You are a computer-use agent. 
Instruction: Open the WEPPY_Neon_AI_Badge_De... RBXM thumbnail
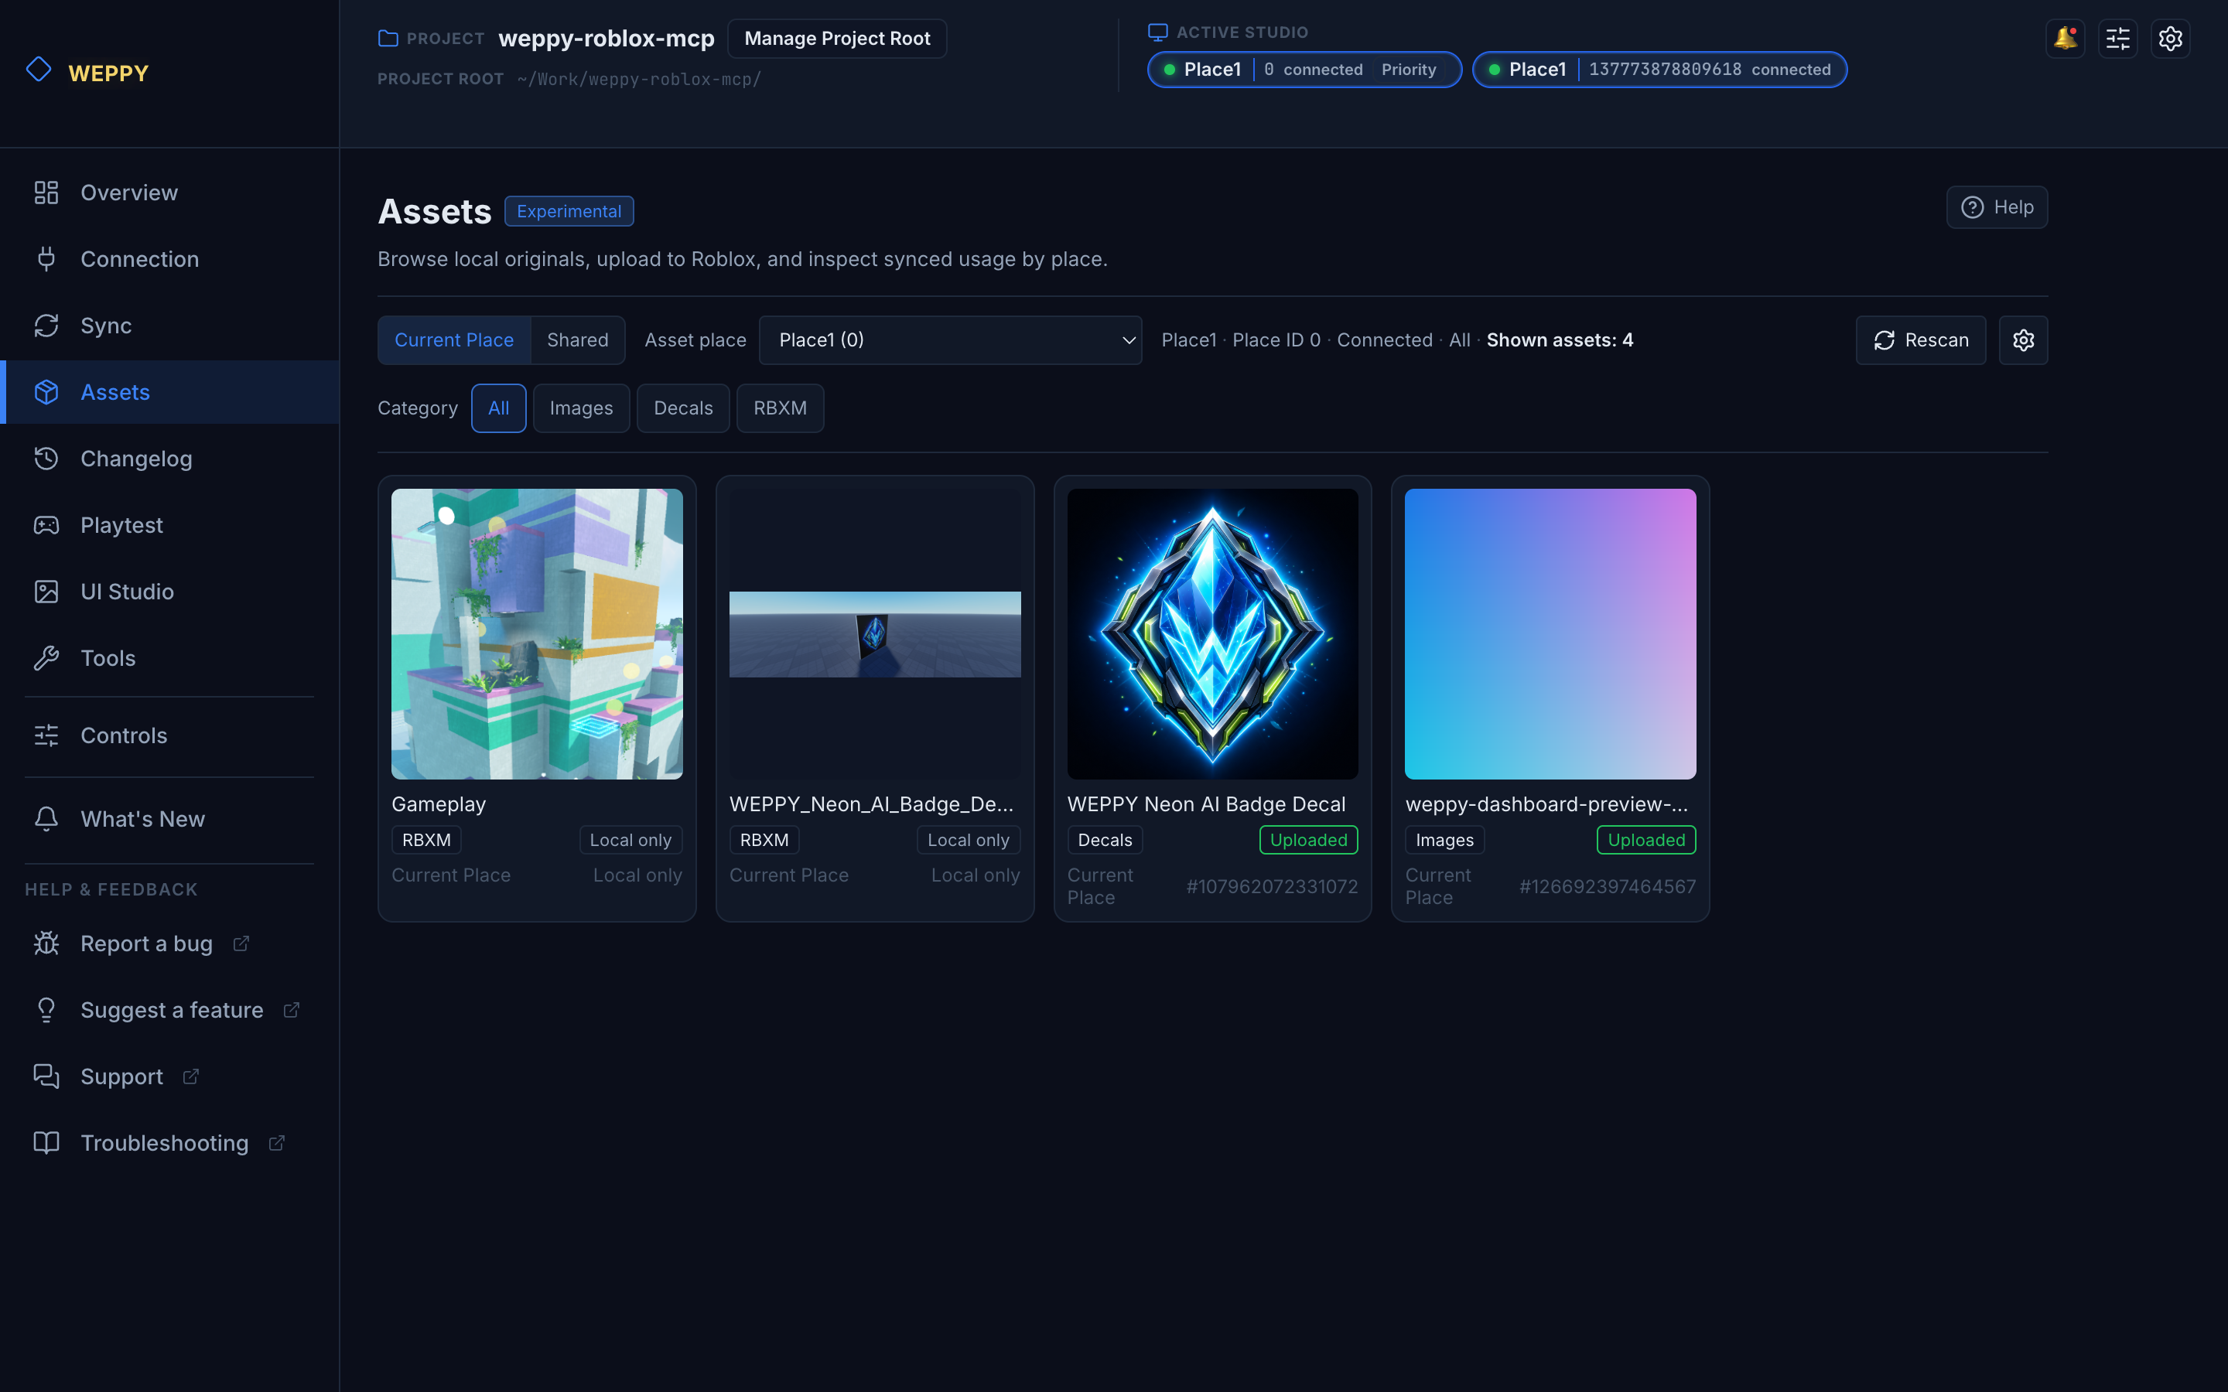pos(875,633)
